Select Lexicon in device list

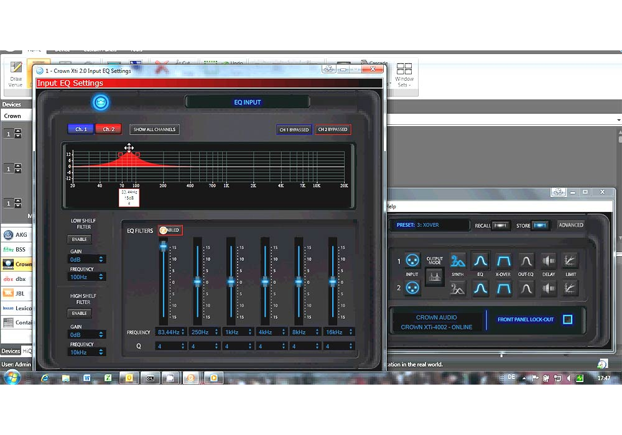click(x=16, y=308)
